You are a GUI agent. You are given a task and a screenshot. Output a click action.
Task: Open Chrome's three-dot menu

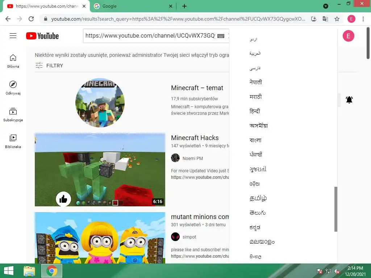tap(363, 19)
